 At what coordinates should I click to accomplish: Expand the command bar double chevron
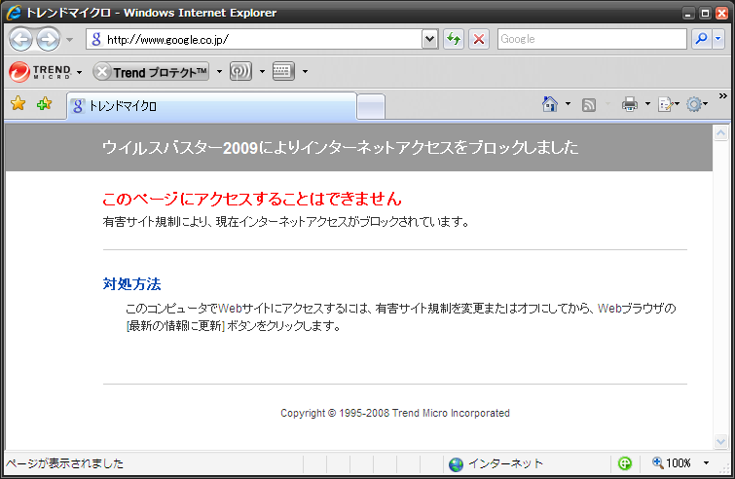[x=722, y=96]
